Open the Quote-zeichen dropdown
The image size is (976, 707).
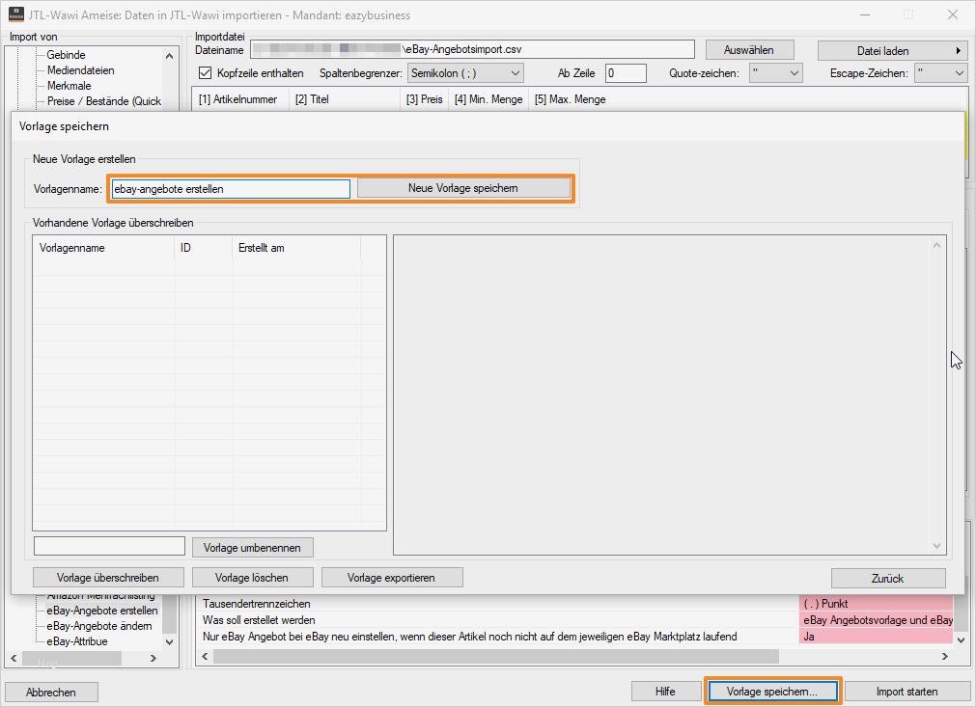pyautogui.click(x=775, y=72)
